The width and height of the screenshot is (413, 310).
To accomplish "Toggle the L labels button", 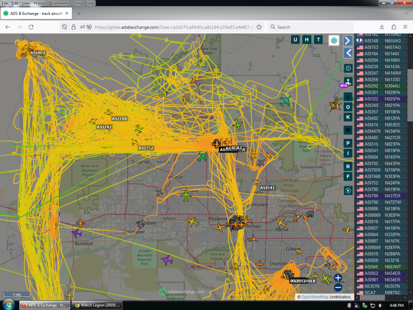I will point(348,97).
